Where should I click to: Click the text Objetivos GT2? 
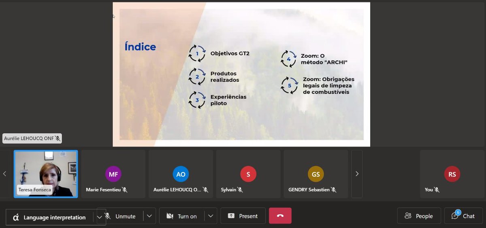pos(230,53)
